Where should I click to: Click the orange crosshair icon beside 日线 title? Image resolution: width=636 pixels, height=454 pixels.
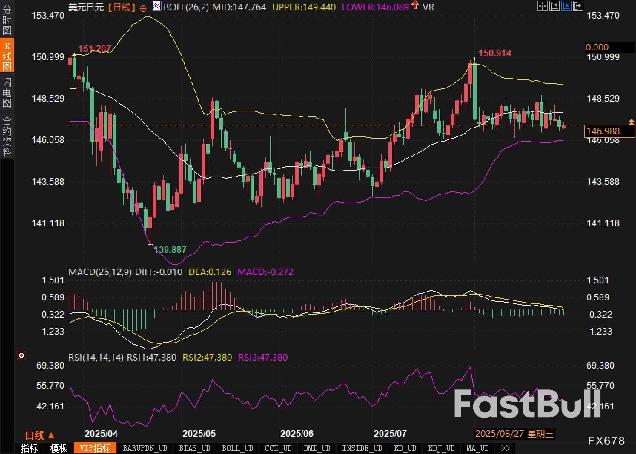143,8
